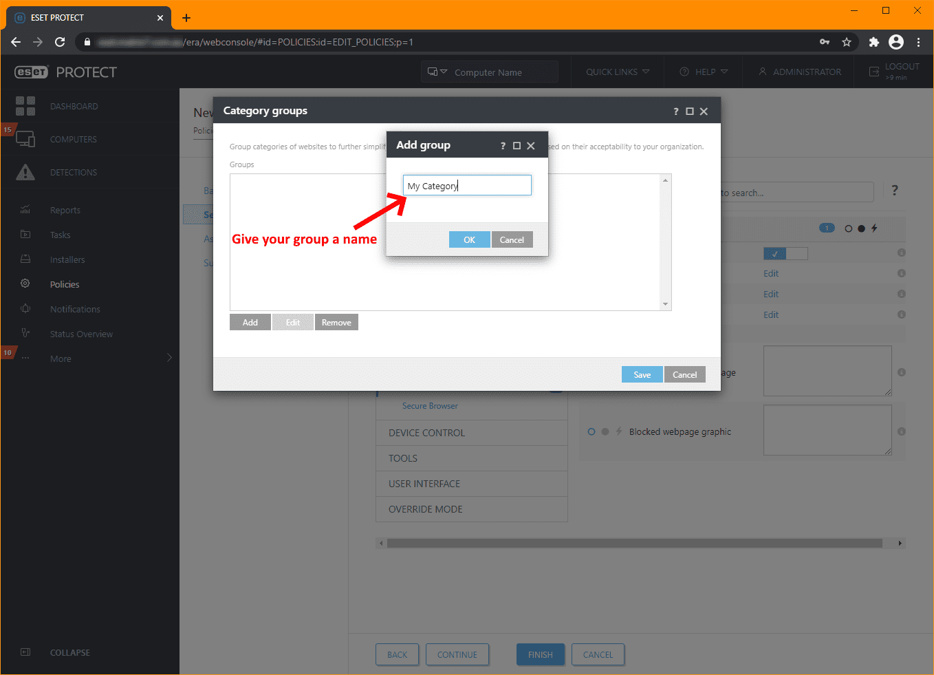Image resolution: width=934 pixels, height=675 pixels.
Task: Click the Administrator user menu
Action: point(800,72)
